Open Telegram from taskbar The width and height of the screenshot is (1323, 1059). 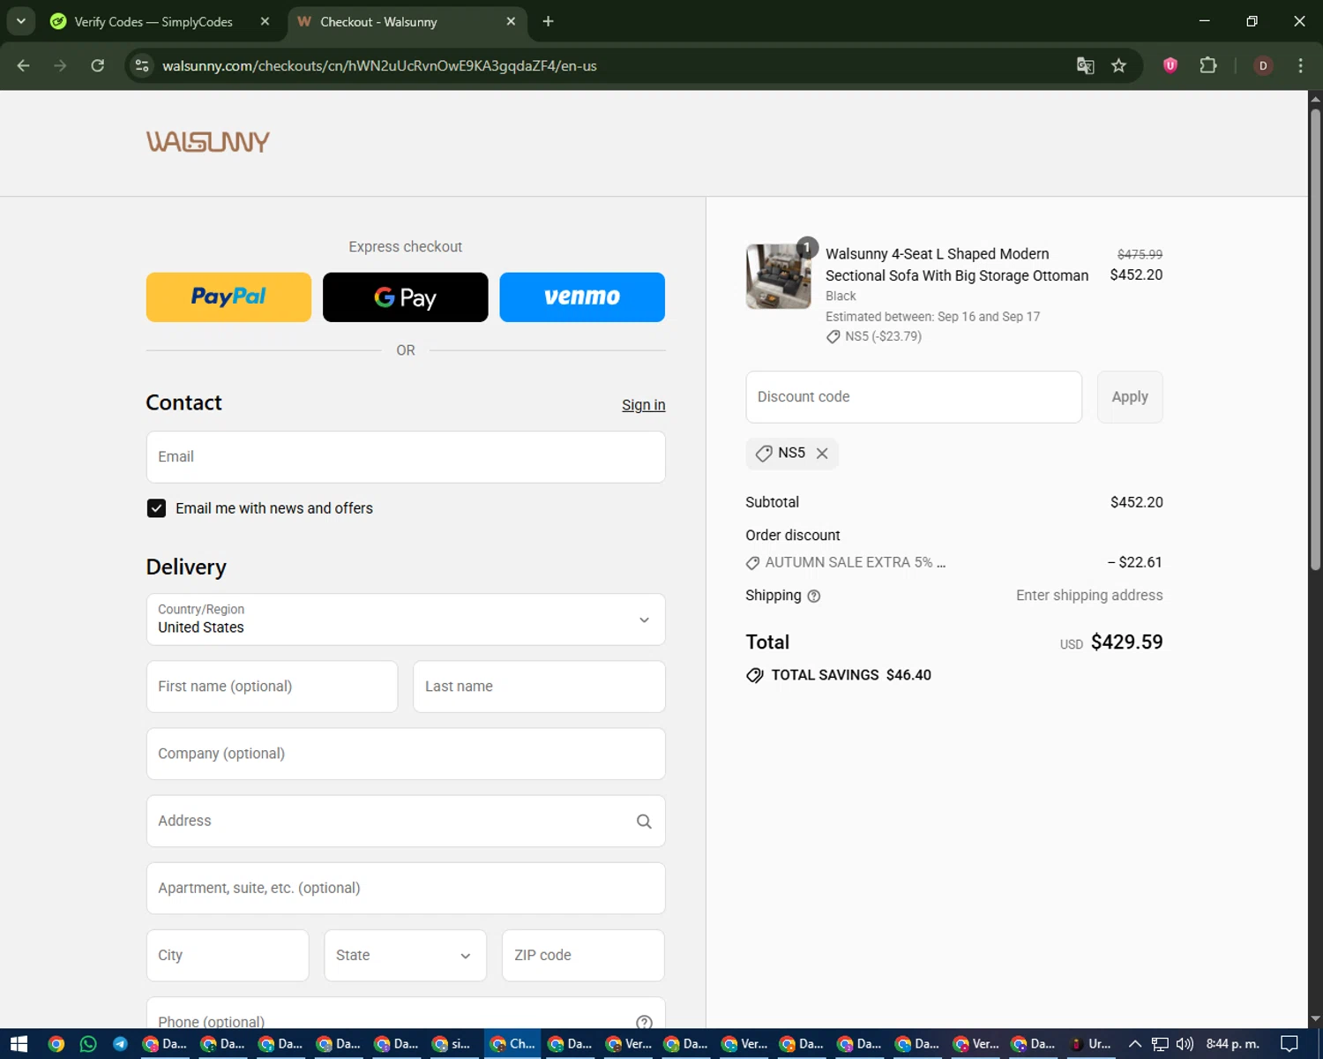(x=121, y=1044)
